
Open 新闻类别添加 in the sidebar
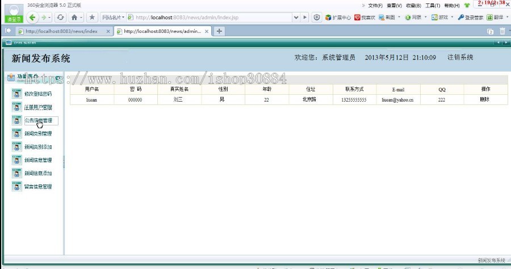[x=38, y=147]
